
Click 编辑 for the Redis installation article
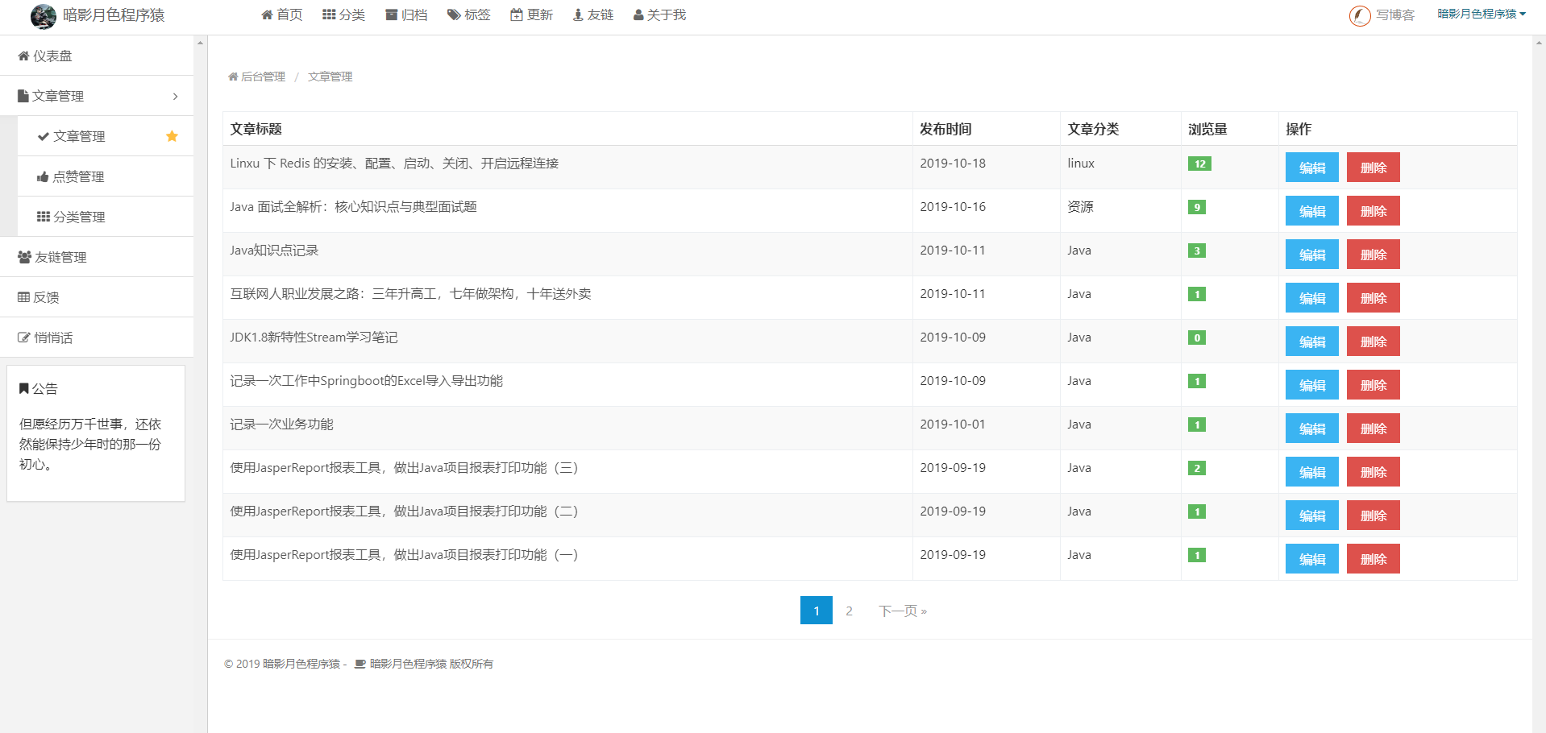(x=1311, y=167)
